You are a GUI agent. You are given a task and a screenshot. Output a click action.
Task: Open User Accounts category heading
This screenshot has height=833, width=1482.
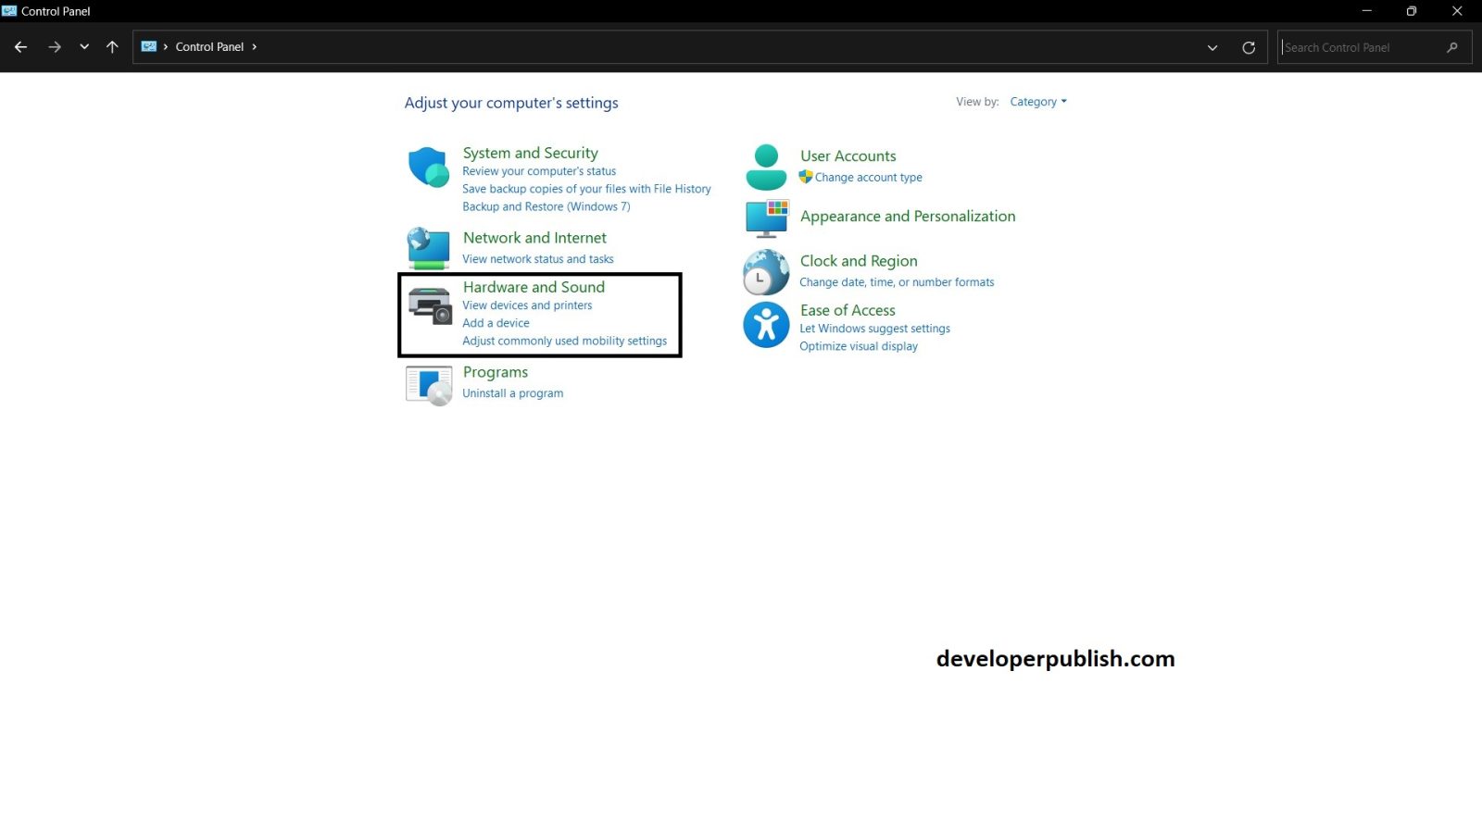[x=848, y=156]
